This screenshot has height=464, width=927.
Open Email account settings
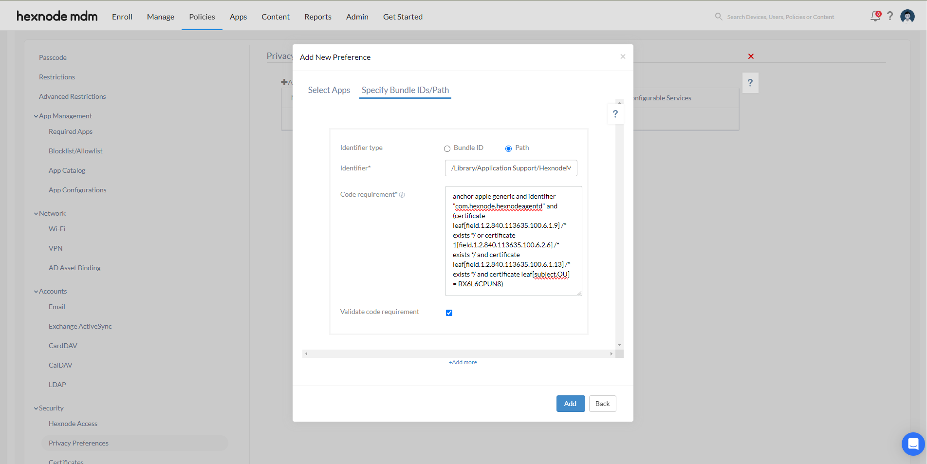(57, 307)
